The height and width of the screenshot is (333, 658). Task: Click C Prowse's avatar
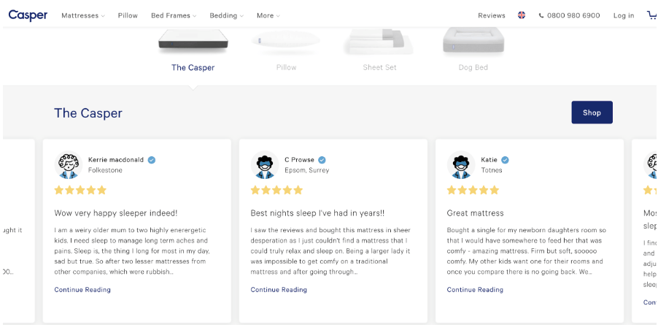click(265, 165)
